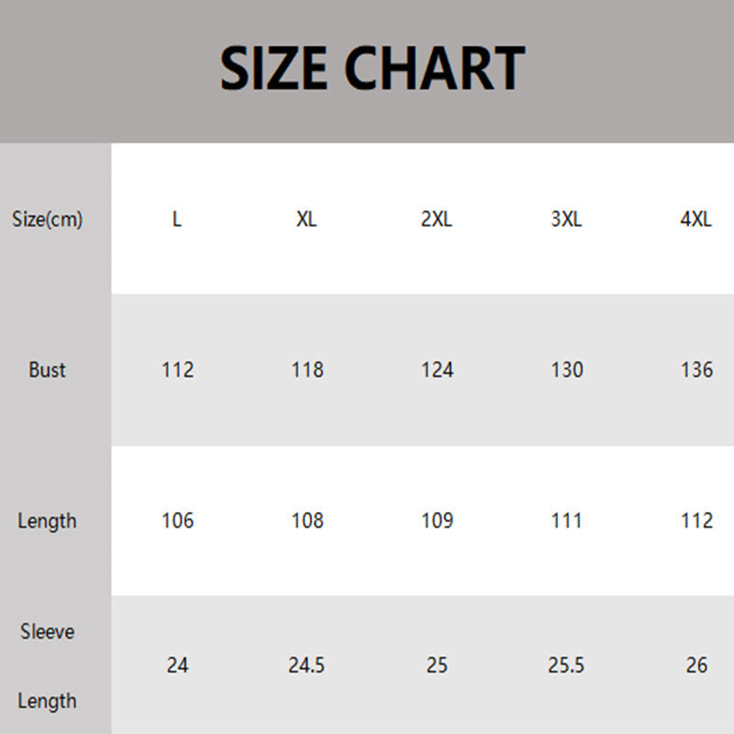Click the Sleeve Length row label
The width and height of the screenshot is (734, 734).
pyautogui.click(x=47, y=666)
